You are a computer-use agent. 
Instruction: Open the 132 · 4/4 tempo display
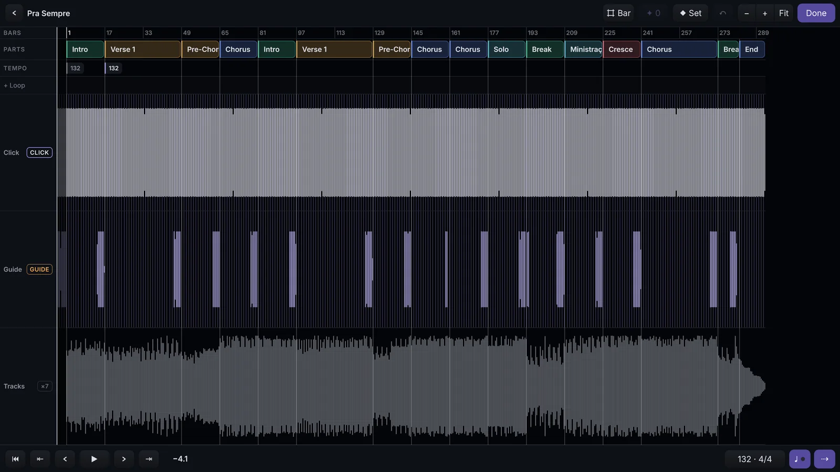click(x=754, y=459)
